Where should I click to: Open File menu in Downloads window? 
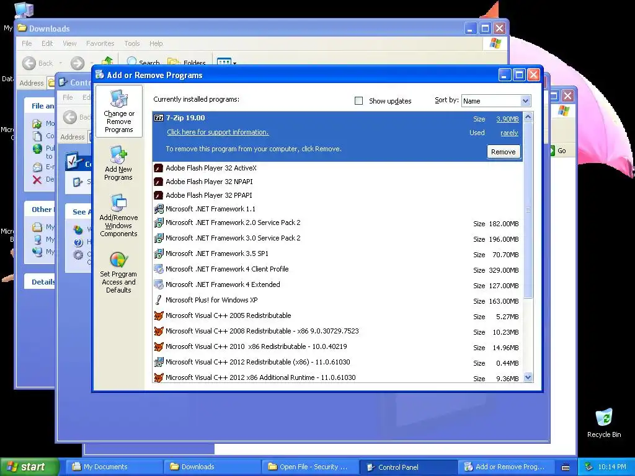pyautogui.click(x=27, y=43)
